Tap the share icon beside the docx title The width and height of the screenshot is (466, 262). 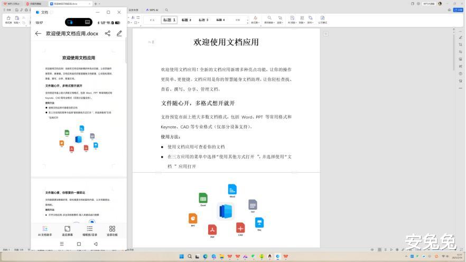pyautogui.click(x=108, y=34)
